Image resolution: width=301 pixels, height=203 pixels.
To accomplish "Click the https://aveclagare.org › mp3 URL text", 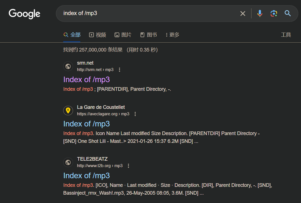I will tap(103, 114).
